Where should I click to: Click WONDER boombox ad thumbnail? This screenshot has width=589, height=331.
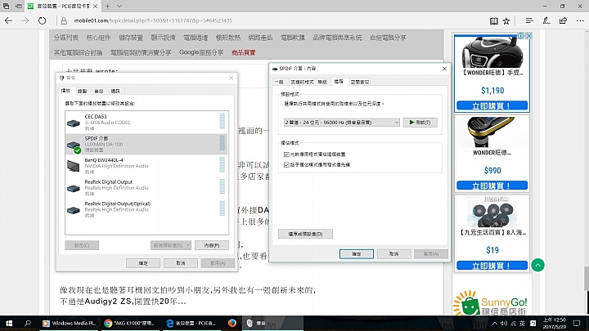coord(492,51)
